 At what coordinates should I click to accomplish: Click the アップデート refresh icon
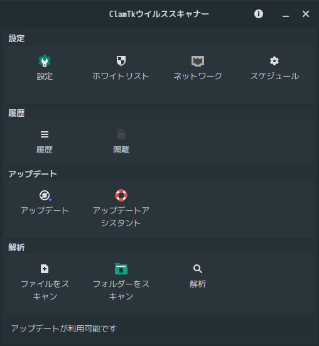click(x=45, y=195)
